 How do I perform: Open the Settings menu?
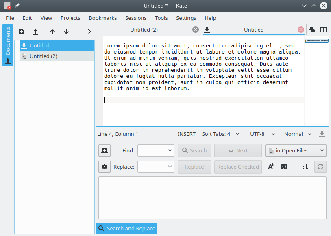tap(186, 18)
